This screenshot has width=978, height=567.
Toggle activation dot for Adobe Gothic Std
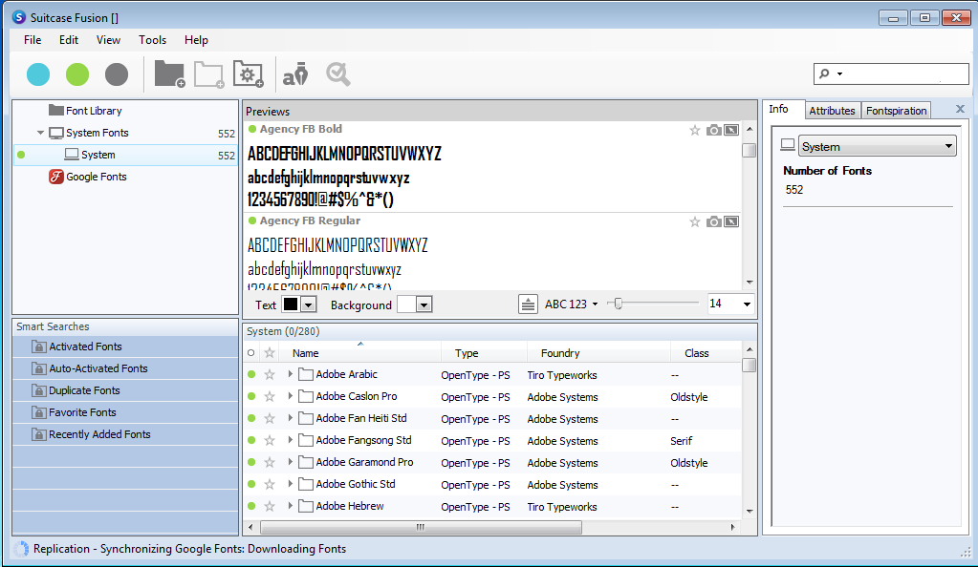click(x=251, y=484)
